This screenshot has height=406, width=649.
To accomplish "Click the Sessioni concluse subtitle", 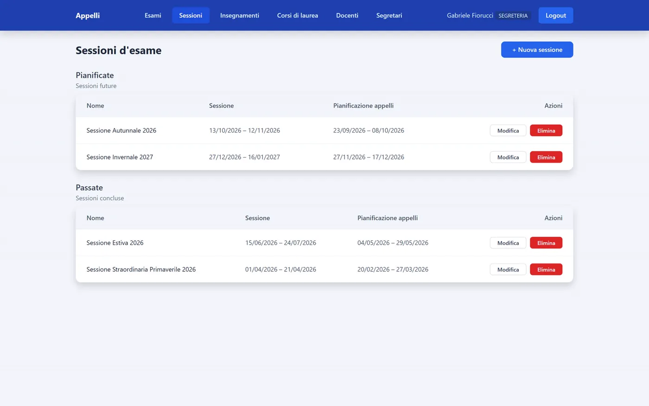I will pos(100,198).
